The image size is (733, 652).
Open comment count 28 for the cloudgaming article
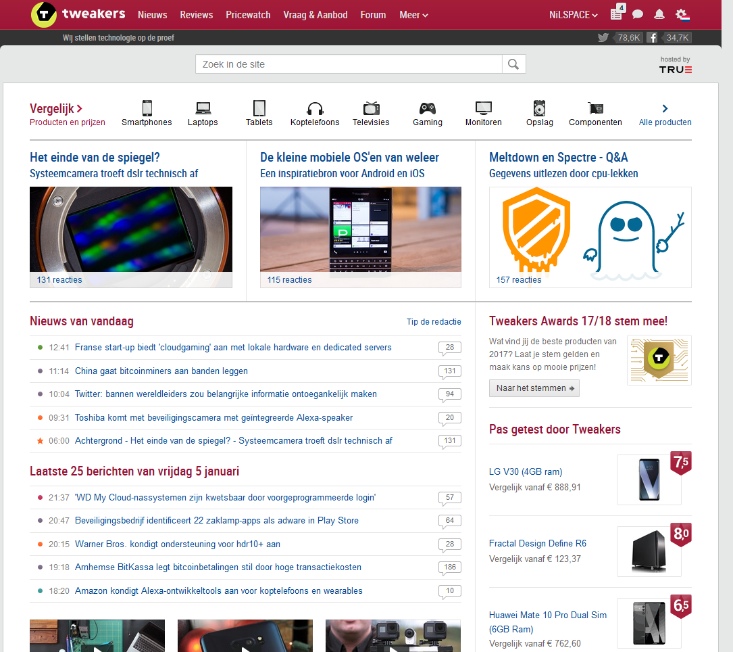click(450, 348)
